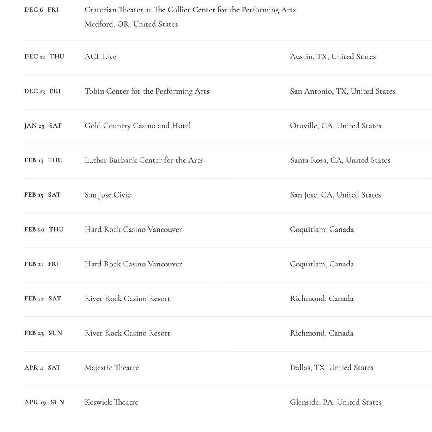
Task: Select the FEB 22 River Rock Casino Resort show
Action: click(x=127, y=299)
